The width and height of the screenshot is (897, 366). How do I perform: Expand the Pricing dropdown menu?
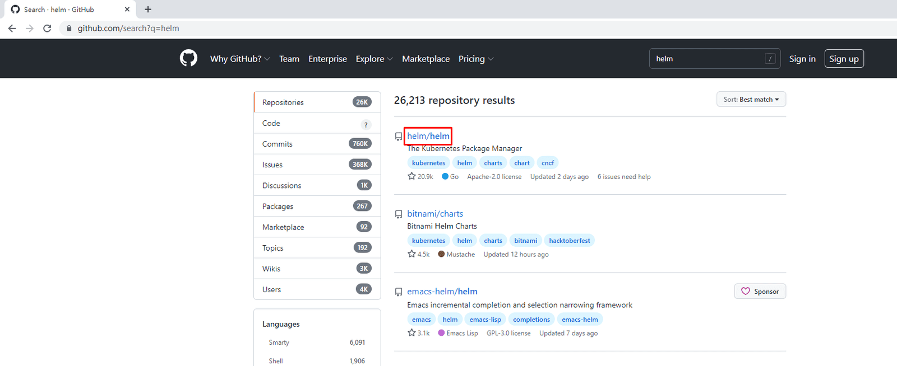tap(476, 59)
